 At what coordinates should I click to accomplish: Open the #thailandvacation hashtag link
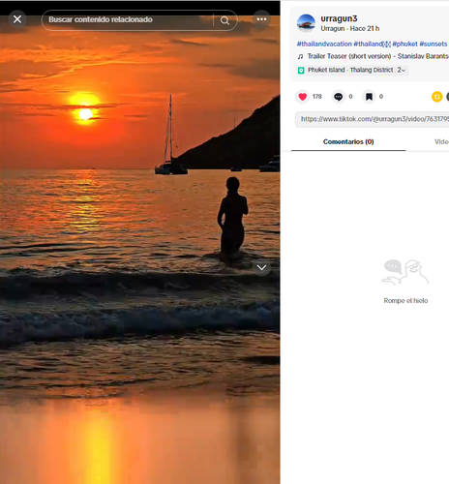point(324,44)
